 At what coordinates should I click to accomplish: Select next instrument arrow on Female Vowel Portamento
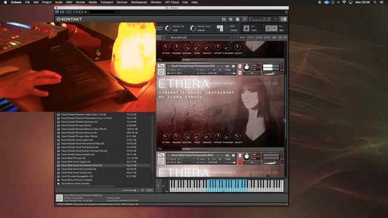click(x=221, y=66)
